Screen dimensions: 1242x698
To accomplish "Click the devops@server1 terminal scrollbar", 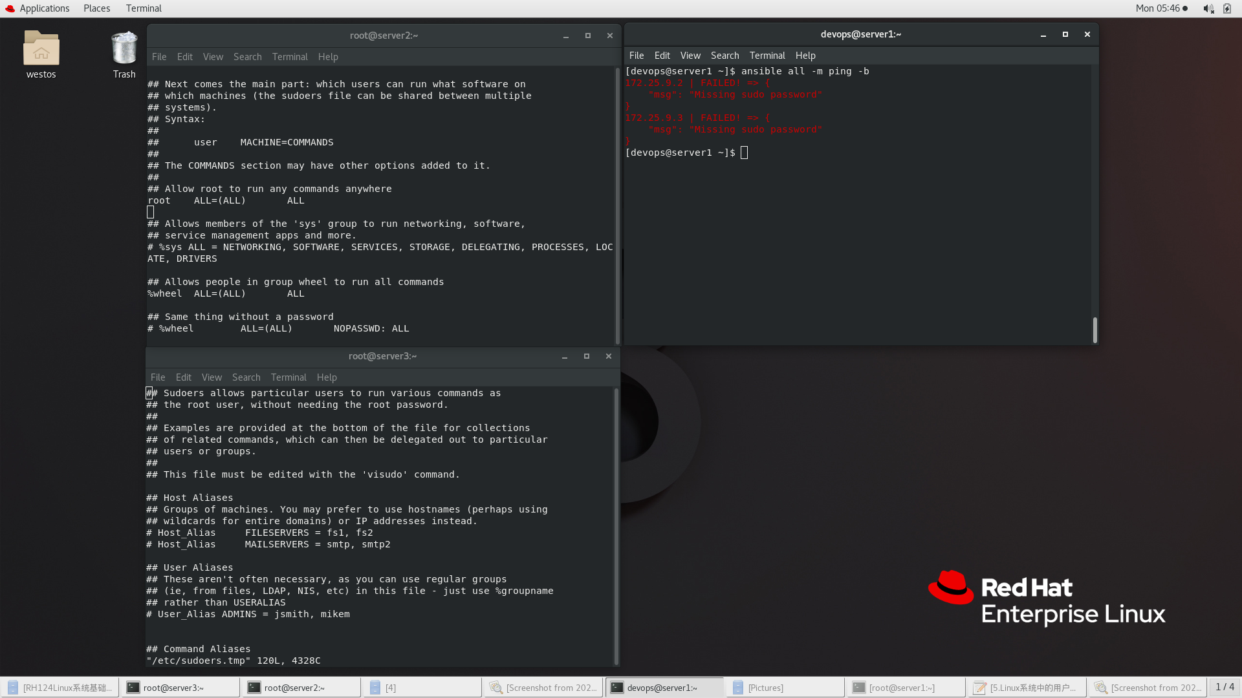I will [x=1095, y=330].
